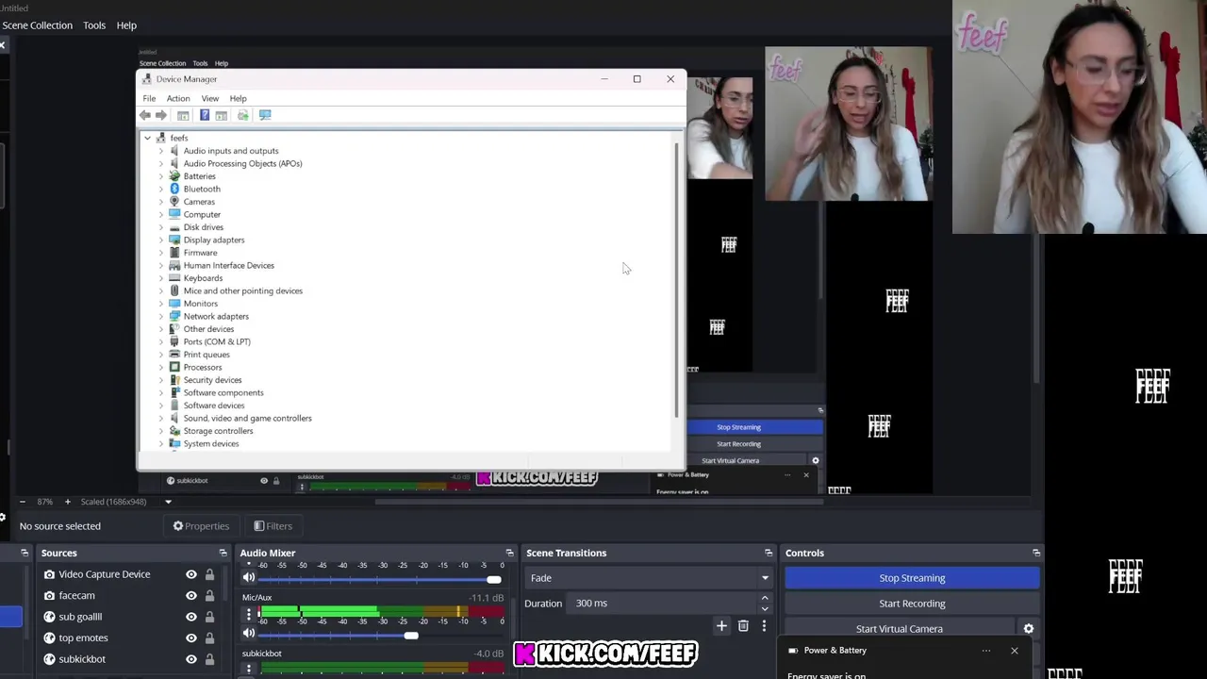Hide the sub goallll source

tap(191, 617)
